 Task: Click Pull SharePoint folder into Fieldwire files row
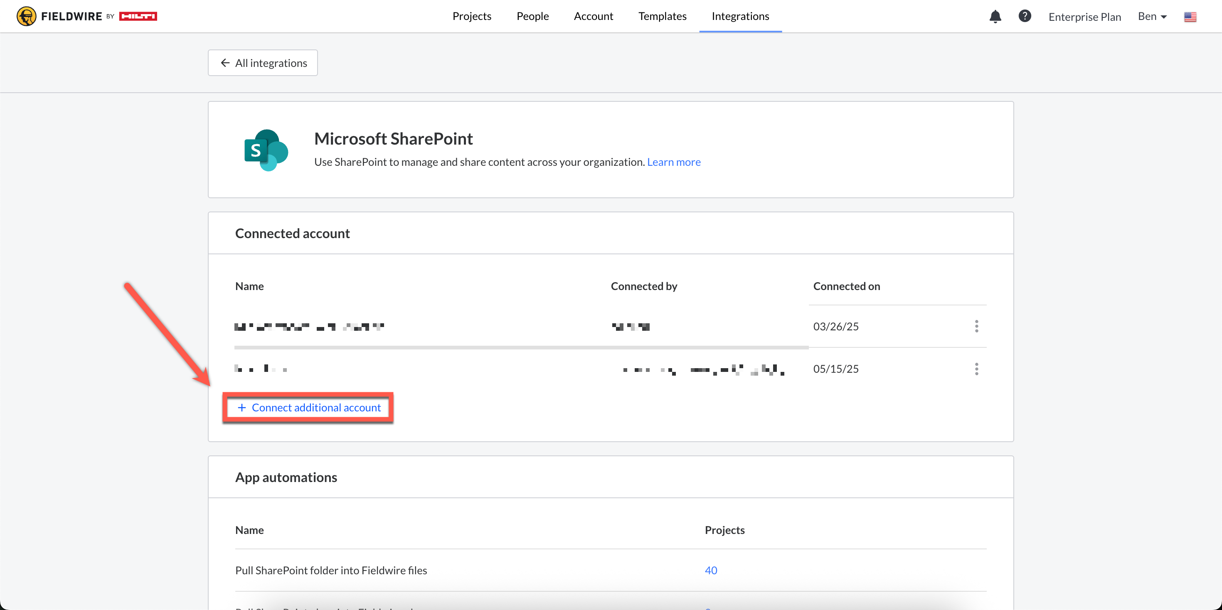(x=331, y=570)
